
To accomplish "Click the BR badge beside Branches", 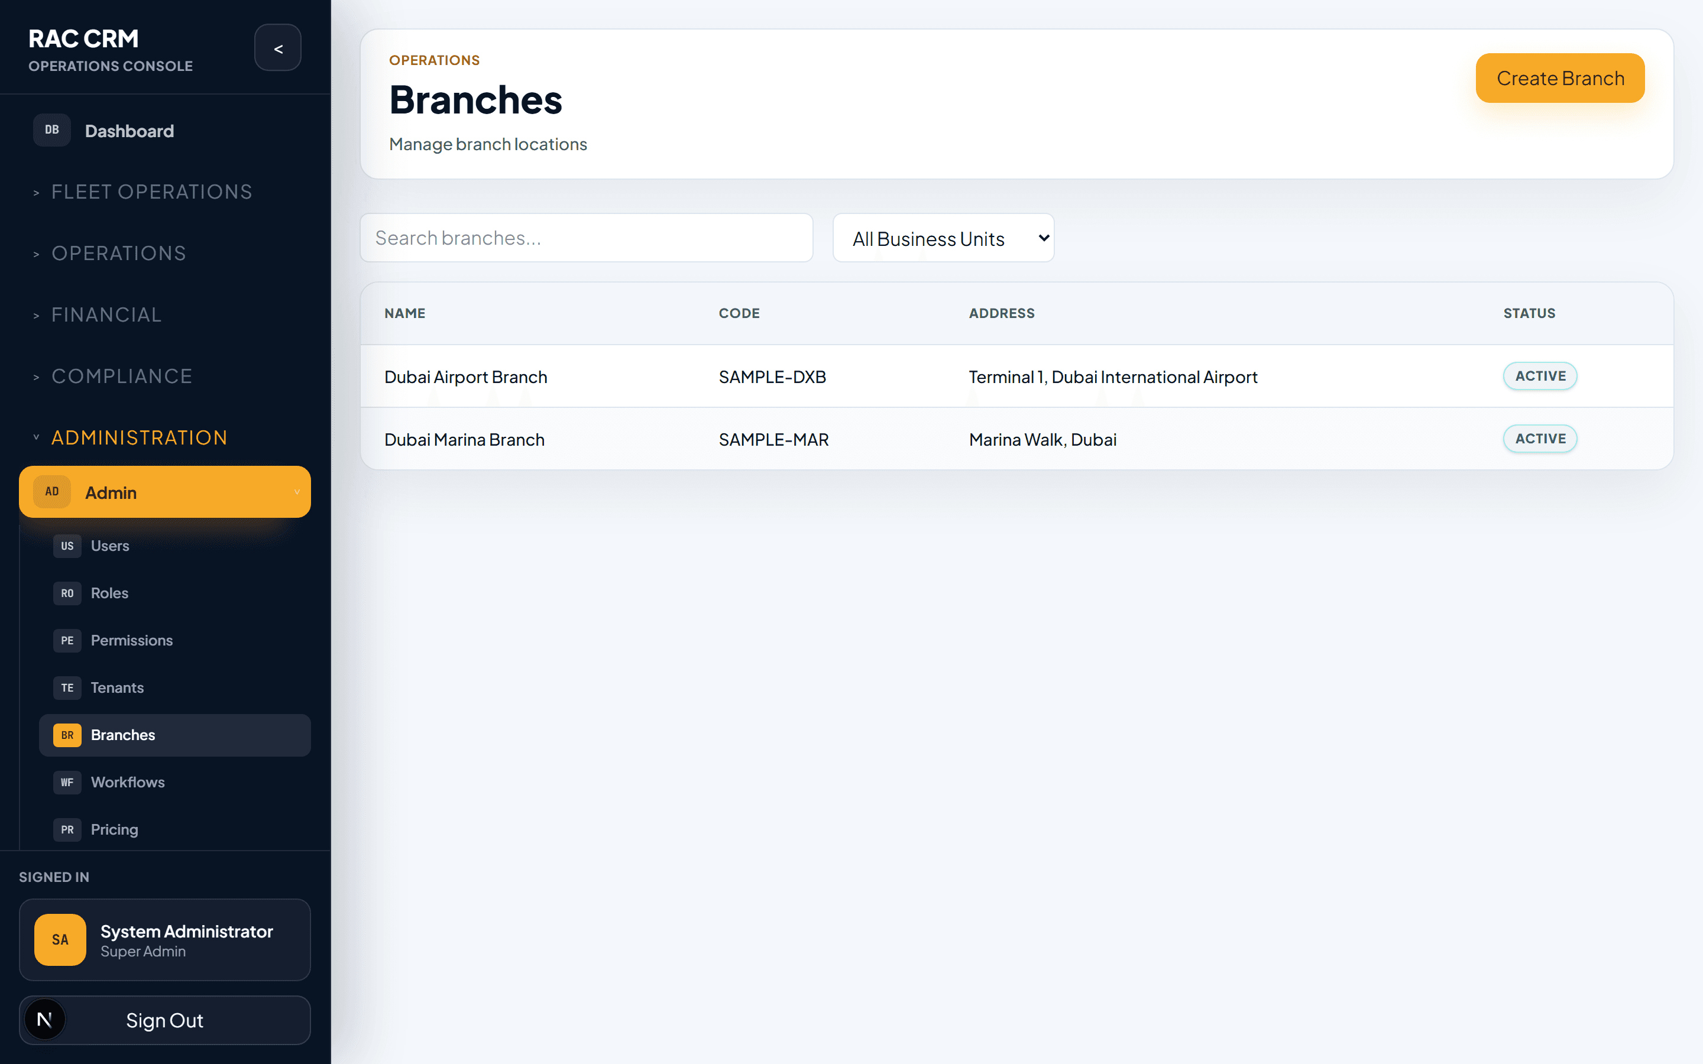I will (x=67, y=735).
